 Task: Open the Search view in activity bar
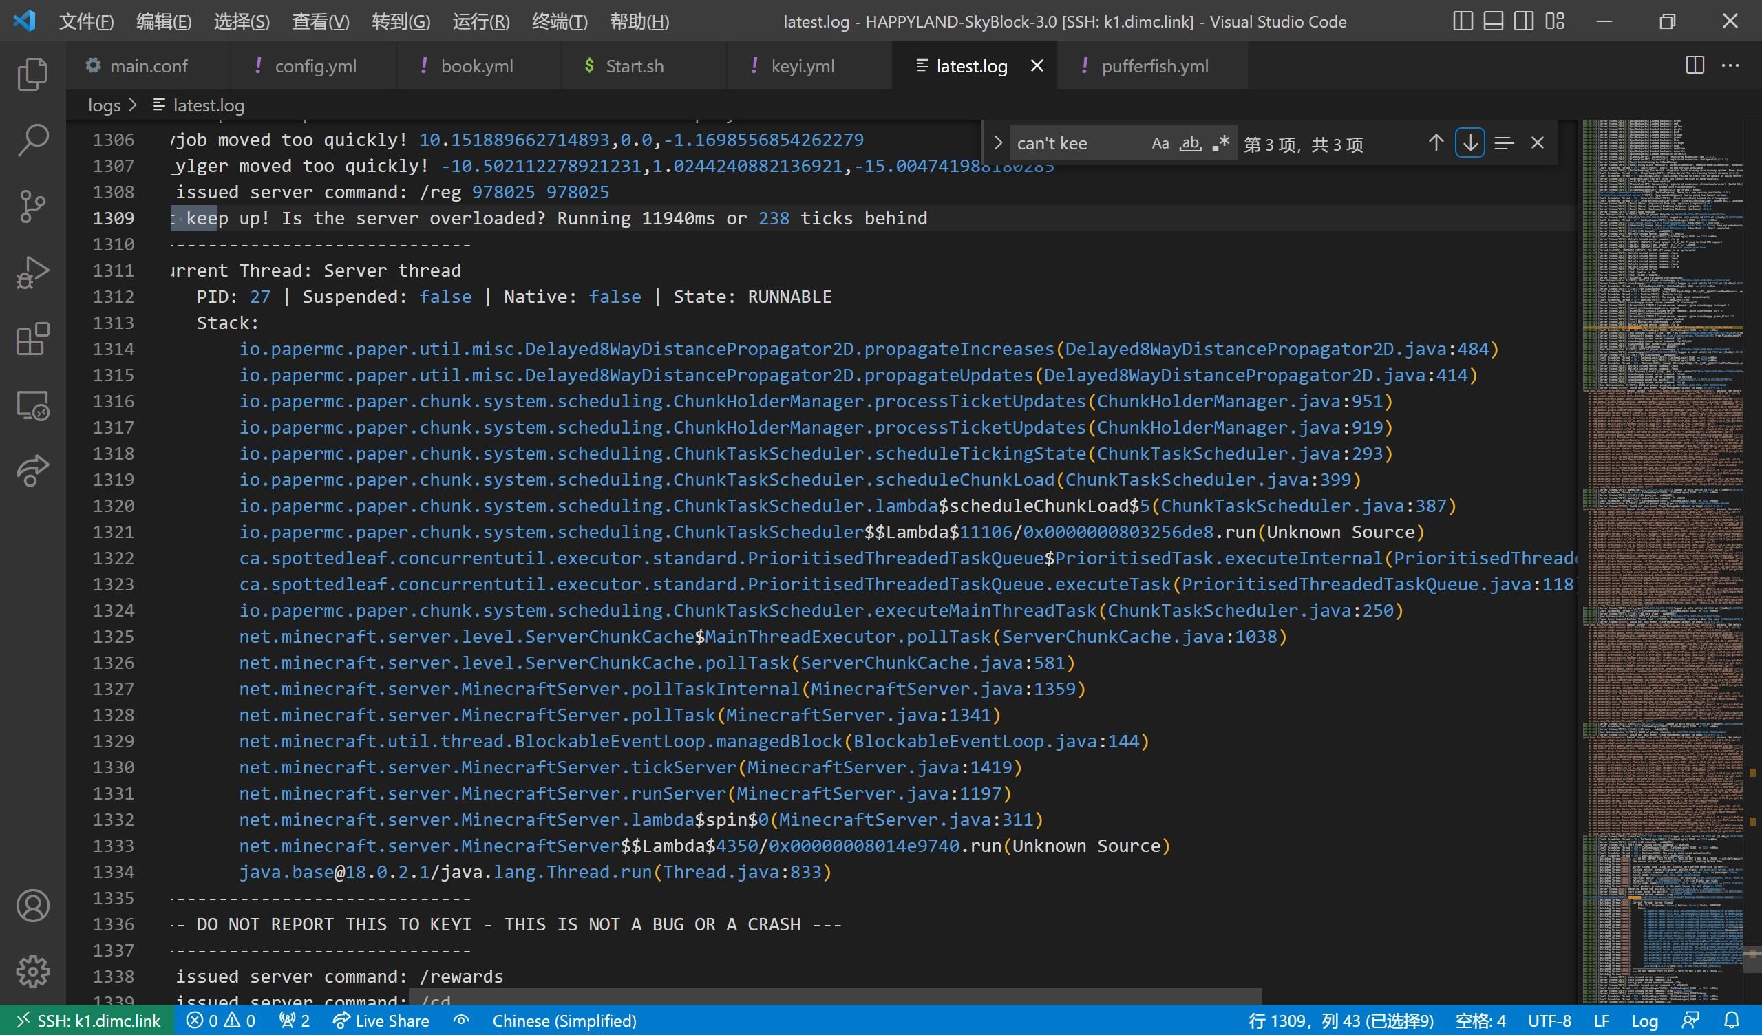pyautogui.click(x=32, y=140)
